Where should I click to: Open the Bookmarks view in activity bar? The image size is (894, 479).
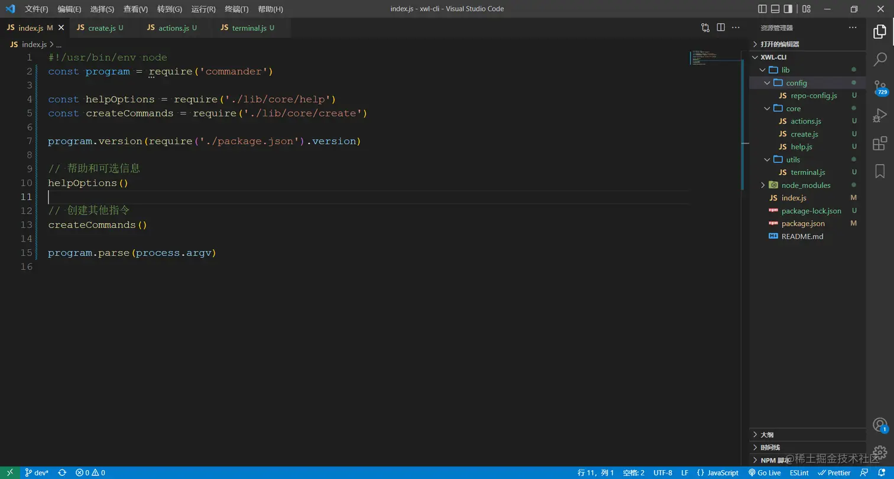click(x=880, y=171)
